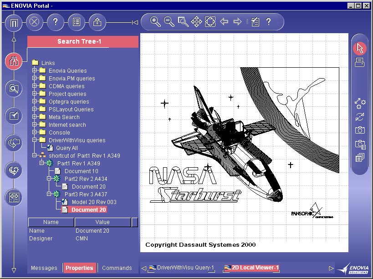
Task: Open help from the left top toolbar
Action: (55, 22)
